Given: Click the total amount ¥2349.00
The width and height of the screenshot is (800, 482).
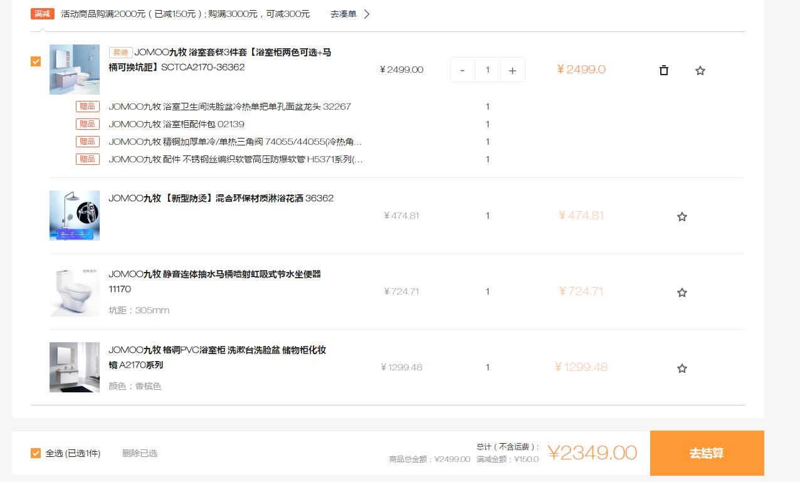Looking at the screenshot, I should coord(592,453).
